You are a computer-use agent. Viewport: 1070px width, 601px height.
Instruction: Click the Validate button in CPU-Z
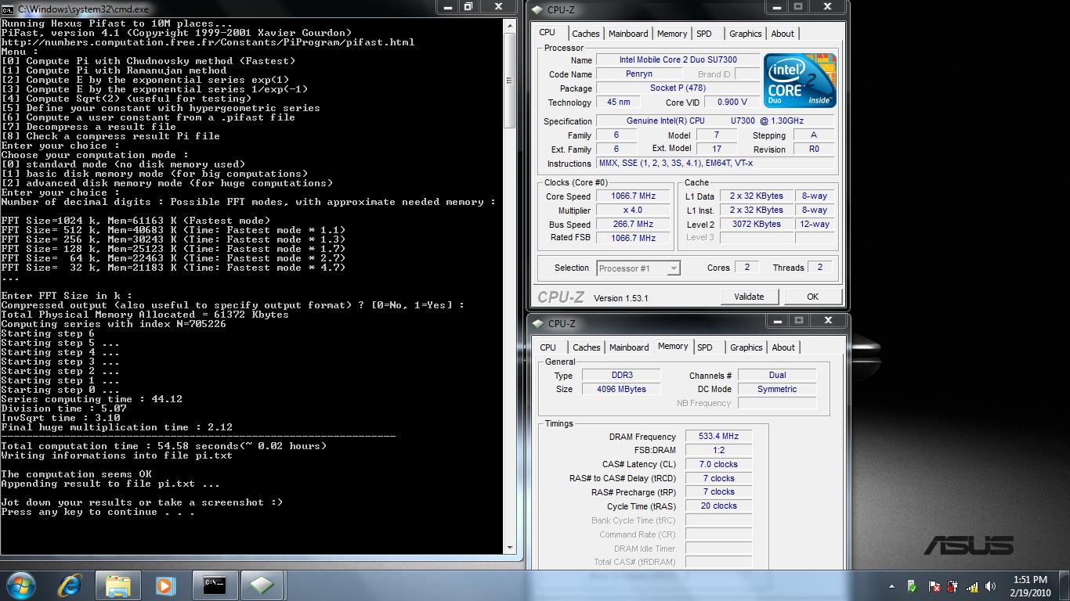point(749,297)
